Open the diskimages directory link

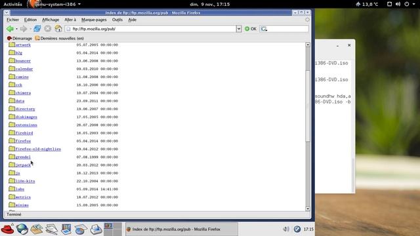pyautogui.click(x=26, y=117)
